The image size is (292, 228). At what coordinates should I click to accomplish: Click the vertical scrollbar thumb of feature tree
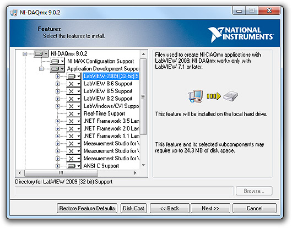pyautogui.click(x=143, y=96)
